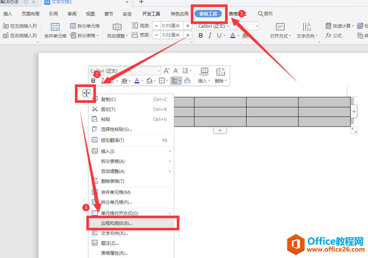Select Text Direction (文字方向) context item
This screenshot has width=368, height=258.
point(131,233)
